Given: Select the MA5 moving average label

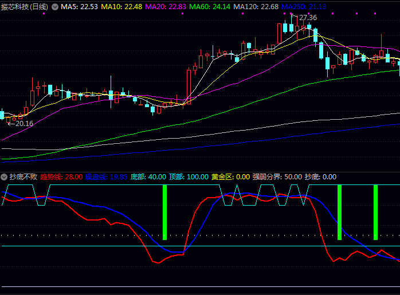Looking at the screenshot, I should coord(80,7).
